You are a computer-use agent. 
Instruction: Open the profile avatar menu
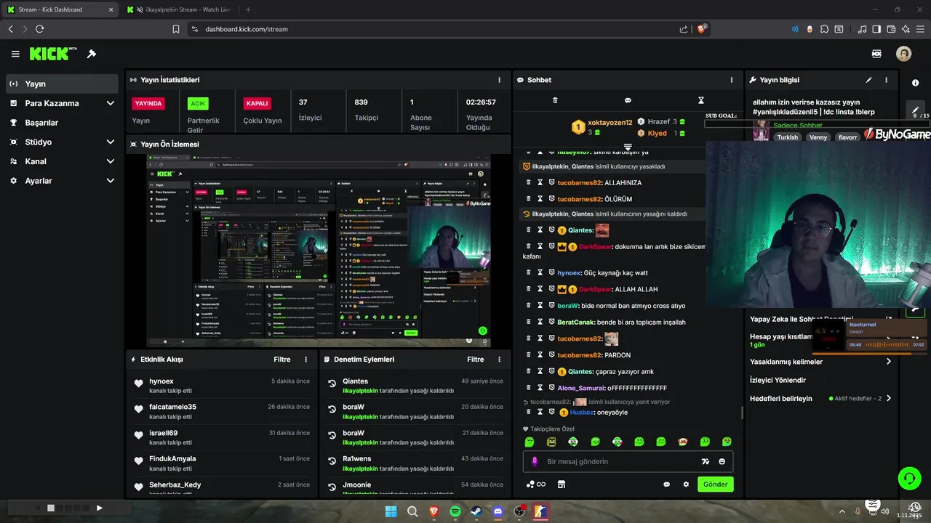[x=903, y=54]
